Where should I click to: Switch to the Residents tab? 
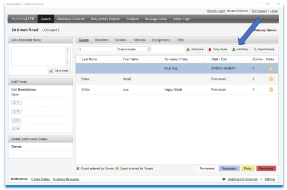(x=101, y=40)
